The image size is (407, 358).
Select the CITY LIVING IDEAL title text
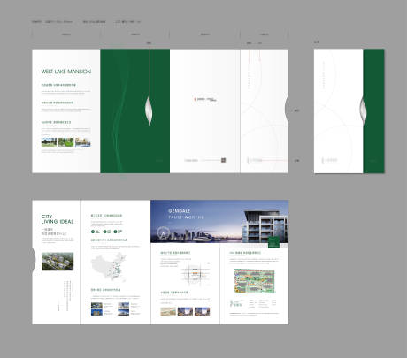click(58, 219)
